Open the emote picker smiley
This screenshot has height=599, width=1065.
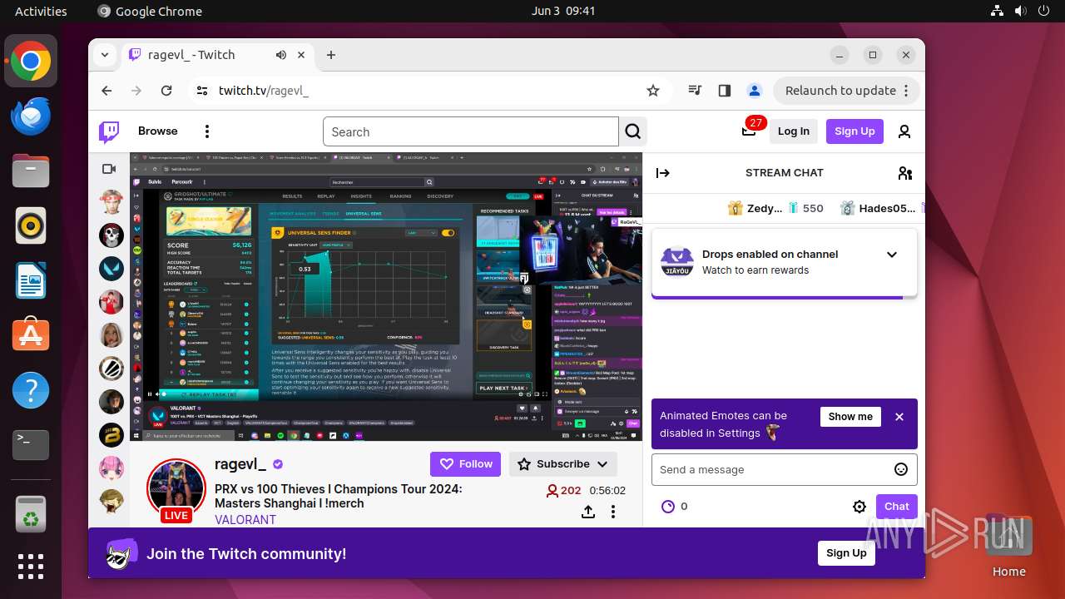click(x=901, y=469)
